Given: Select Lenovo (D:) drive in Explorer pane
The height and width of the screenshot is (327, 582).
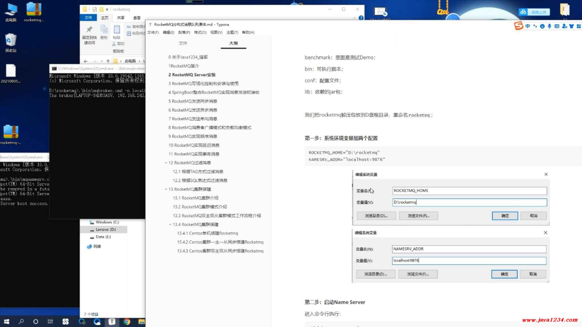Looking at the screenshot, I should 103,230.
